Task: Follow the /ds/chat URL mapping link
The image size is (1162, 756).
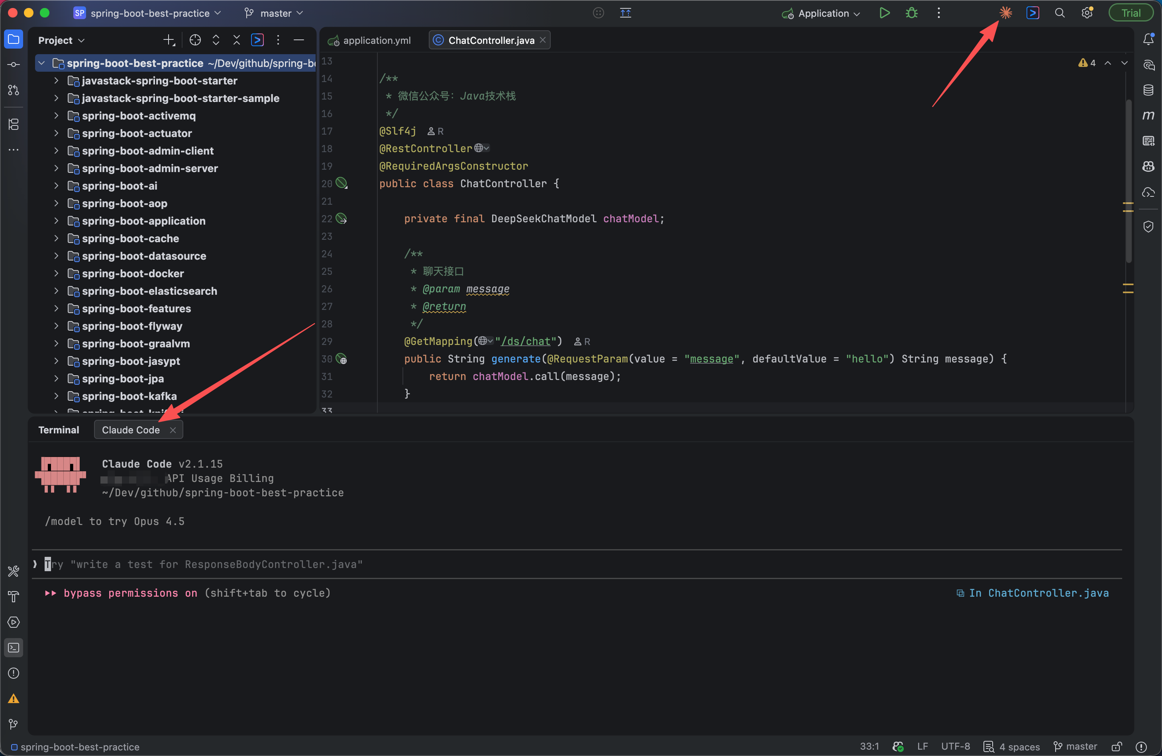Action: [526, 342]
